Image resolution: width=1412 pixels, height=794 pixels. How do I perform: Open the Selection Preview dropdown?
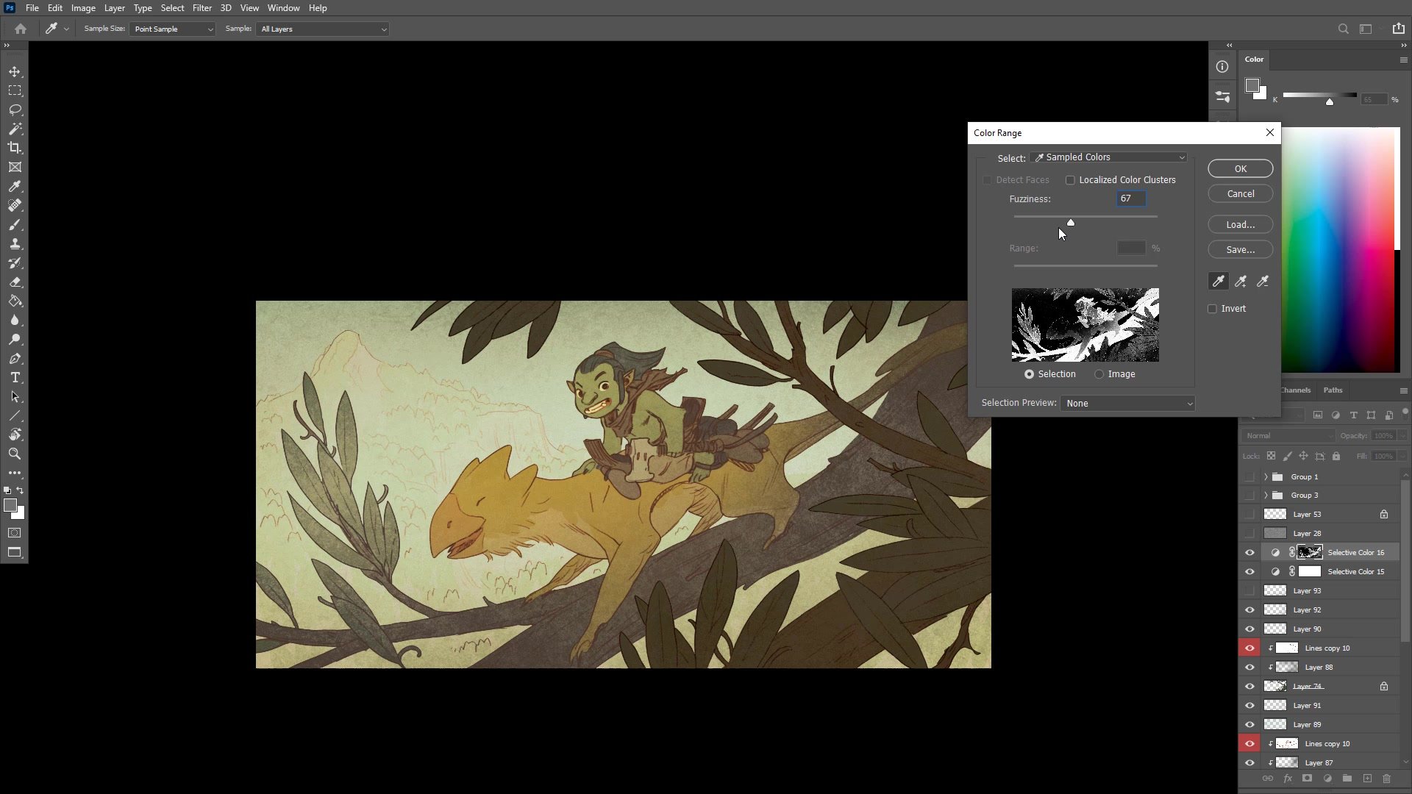click(x=1127, y=403)
